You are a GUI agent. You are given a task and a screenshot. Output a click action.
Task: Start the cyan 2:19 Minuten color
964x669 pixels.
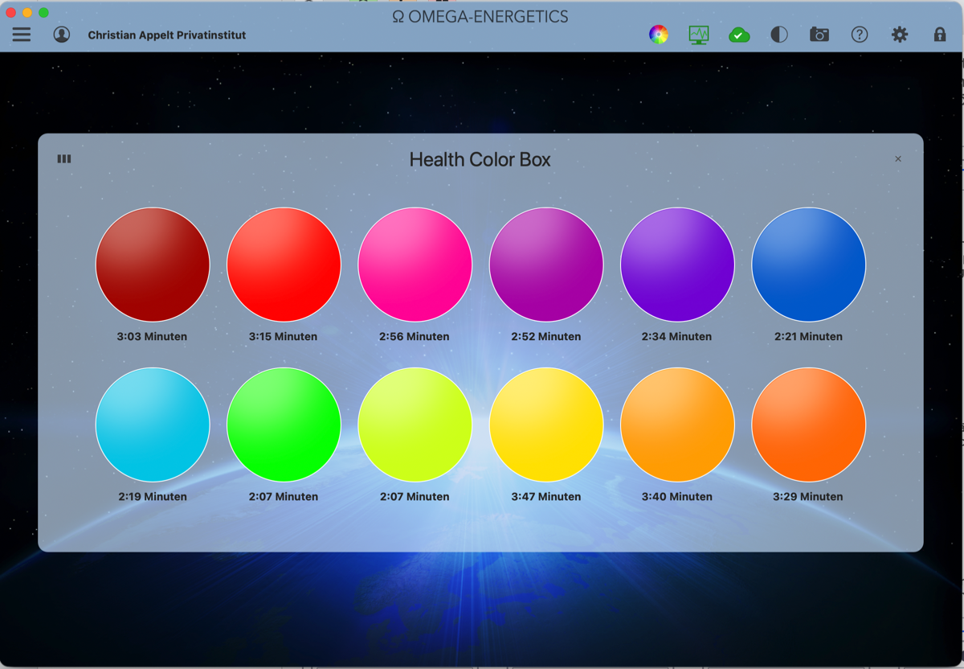pos(153,425)
